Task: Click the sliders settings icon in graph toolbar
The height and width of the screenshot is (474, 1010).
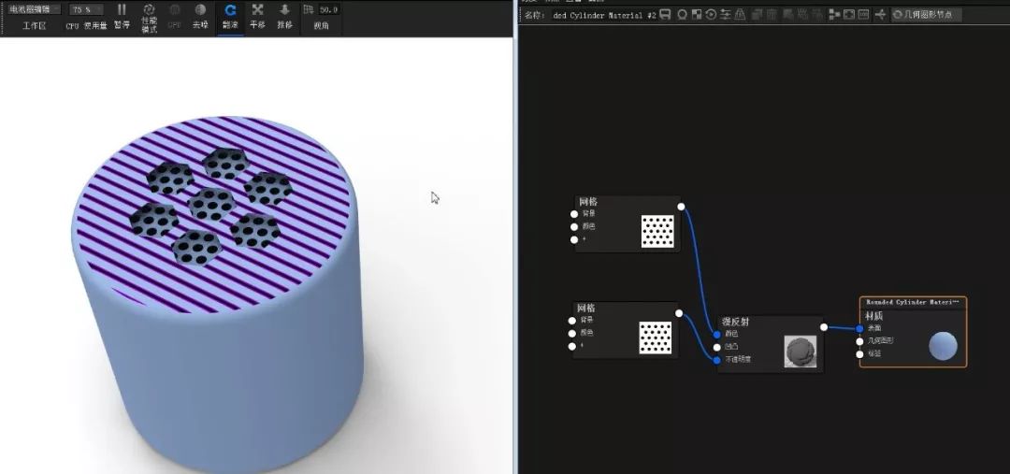Action: (x=726, y=14)
